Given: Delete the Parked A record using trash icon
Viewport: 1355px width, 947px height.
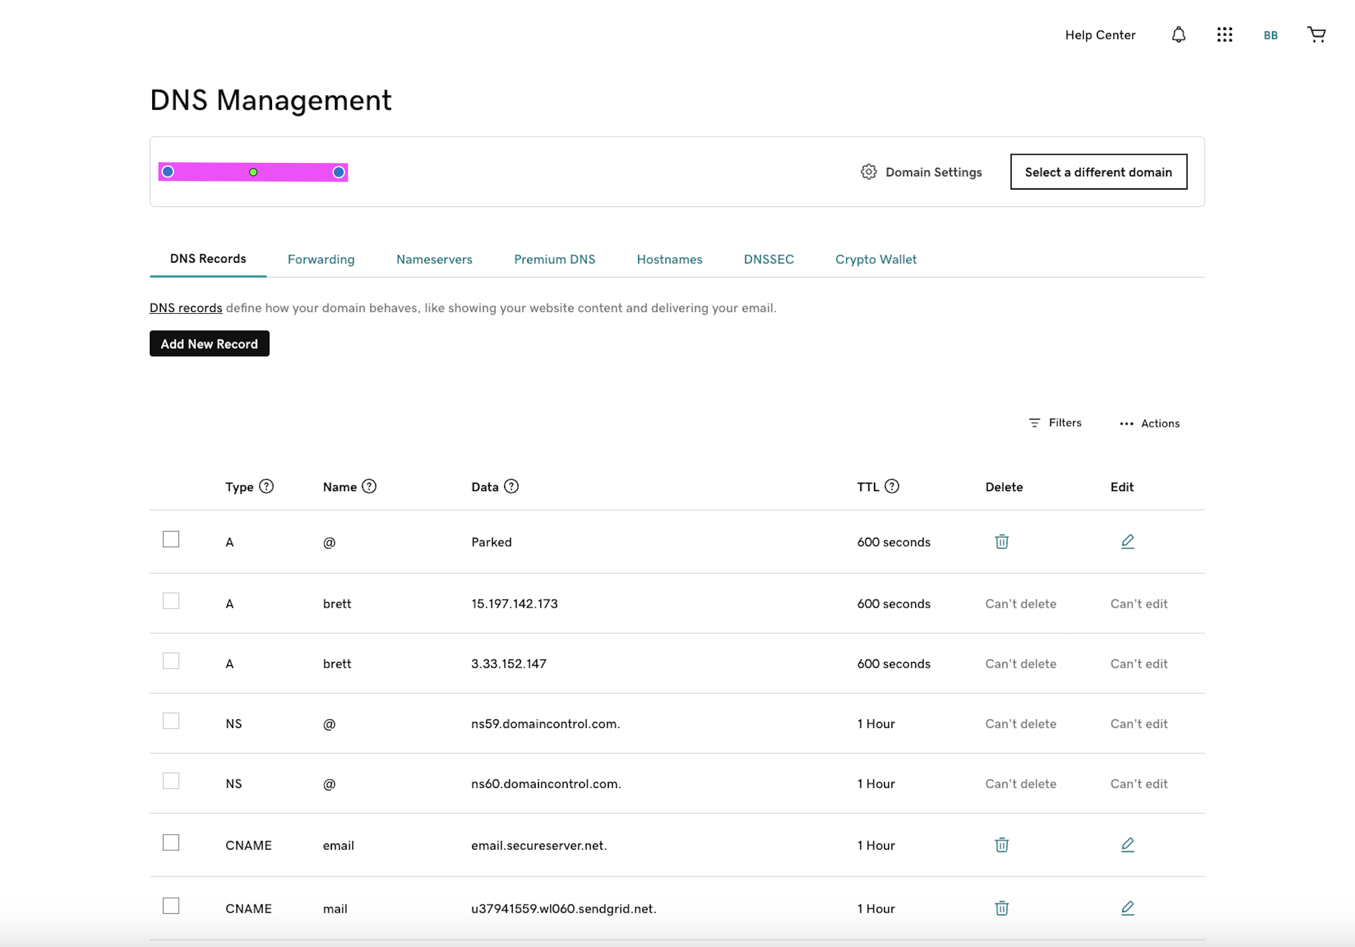Looking at the screenshot, I should [1001, 541].
